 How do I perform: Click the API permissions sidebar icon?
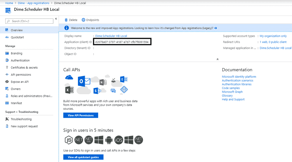click(7, 75)
